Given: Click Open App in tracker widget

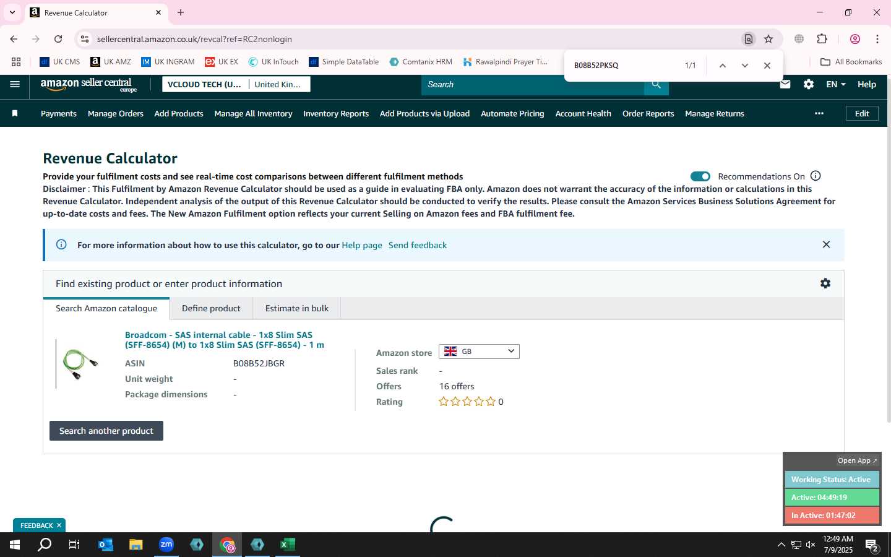Looking at the screenshot, I should click(857, 460).
